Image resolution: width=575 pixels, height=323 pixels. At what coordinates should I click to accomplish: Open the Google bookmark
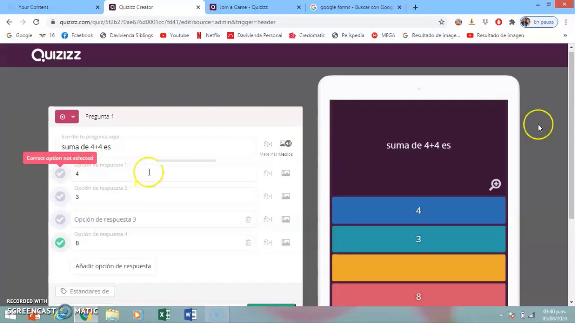[19, 35]
